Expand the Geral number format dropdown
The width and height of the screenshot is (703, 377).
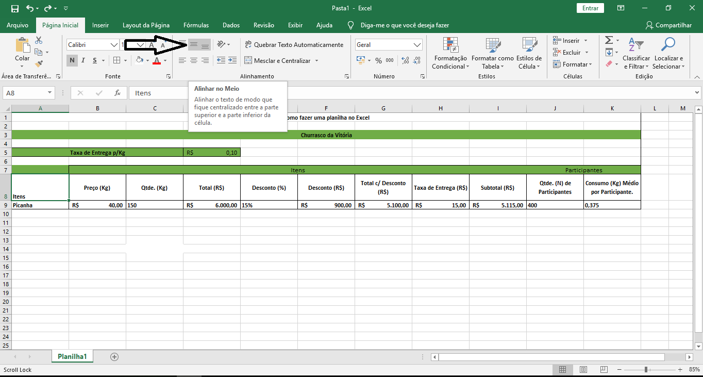click(x=417, y=45)
